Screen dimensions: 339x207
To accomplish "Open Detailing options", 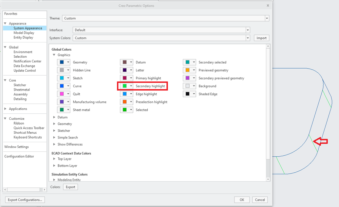I will (20, 99).
